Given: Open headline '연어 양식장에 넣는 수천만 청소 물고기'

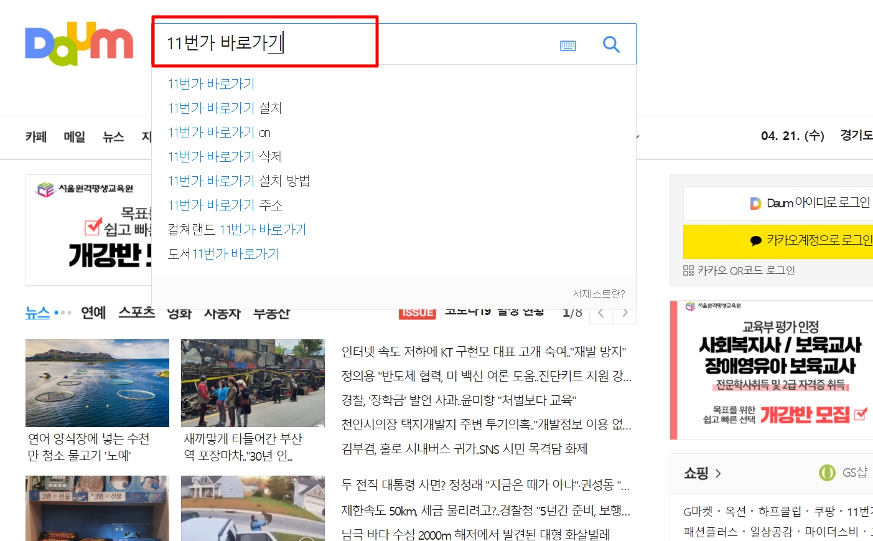Looking at the screenshot, I should (x=89, y=447).
